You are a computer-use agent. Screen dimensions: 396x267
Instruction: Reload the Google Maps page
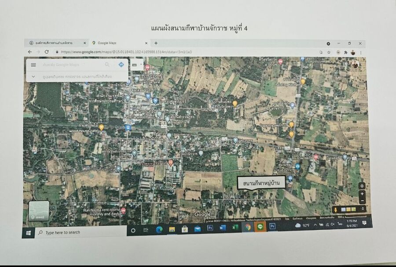[x=47, y=52]
